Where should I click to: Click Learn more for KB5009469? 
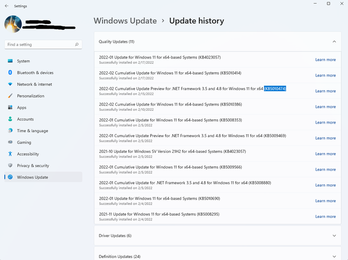(x=326, y=138)
